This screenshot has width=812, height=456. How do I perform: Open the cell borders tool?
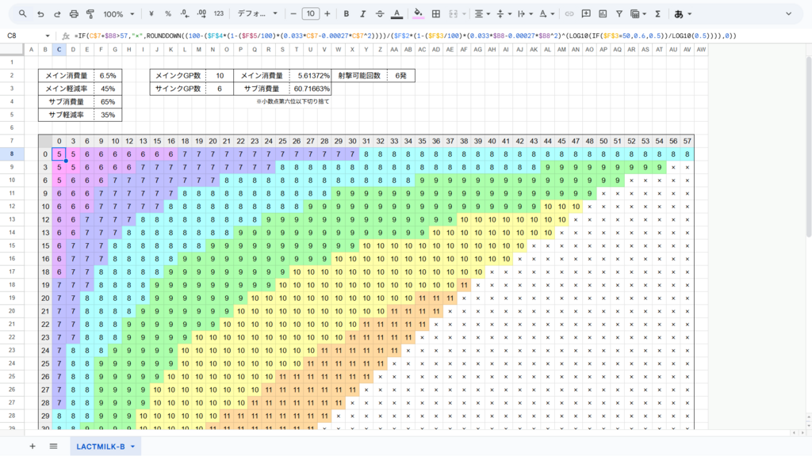[436, 14]
